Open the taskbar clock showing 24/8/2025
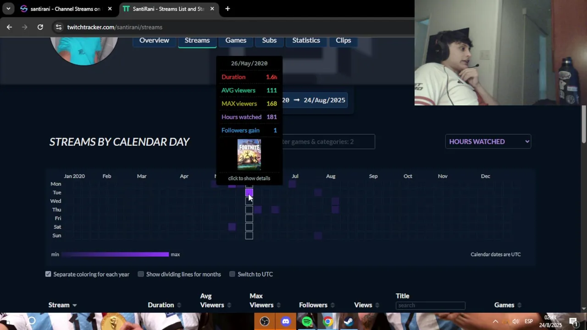This screenshot has height=330, width=587. coord(550,321)
